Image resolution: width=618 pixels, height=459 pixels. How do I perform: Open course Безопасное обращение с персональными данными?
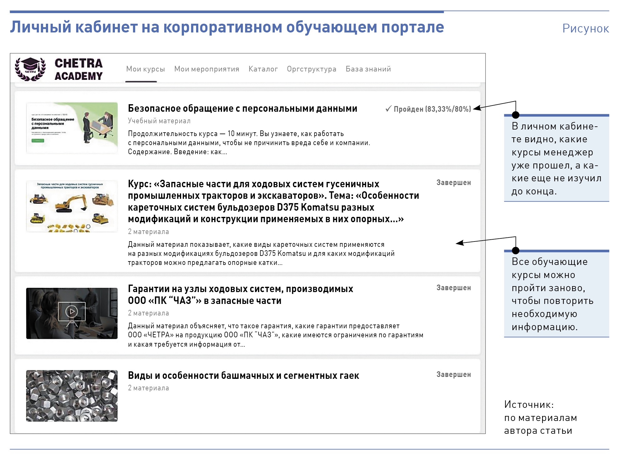(242, 109)
